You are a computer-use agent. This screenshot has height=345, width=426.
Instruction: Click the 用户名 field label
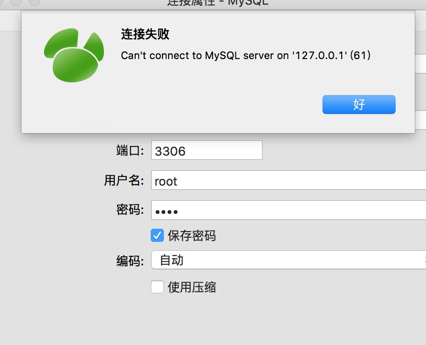(x=124, y=180)
